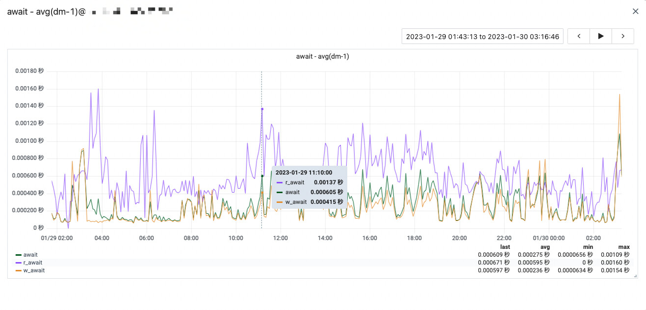Click the x-axis label 01/29 02:00
646x310 pixels.
[x=57, y=238]
